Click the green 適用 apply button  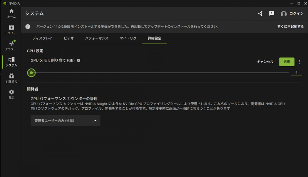[x=286, y=62]
